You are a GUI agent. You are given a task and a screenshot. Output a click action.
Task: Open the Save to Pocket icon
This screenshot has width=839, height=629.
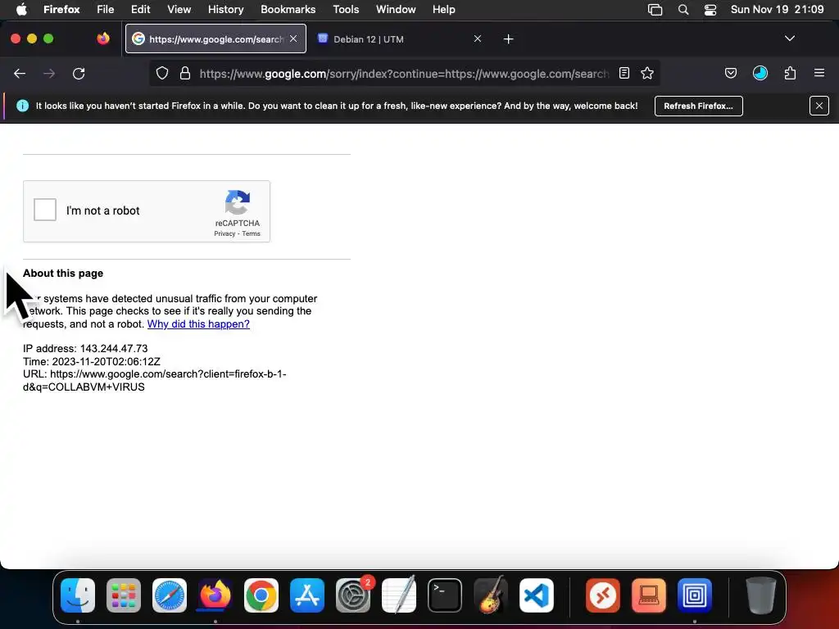(730, 73)
